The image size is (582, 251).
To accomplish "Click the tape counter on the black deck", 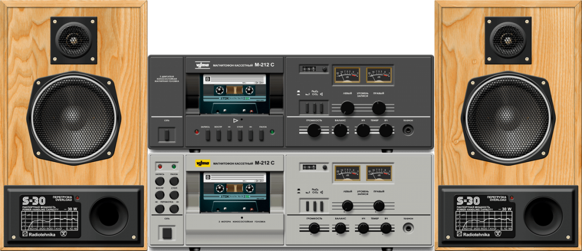I will (309, 69).
